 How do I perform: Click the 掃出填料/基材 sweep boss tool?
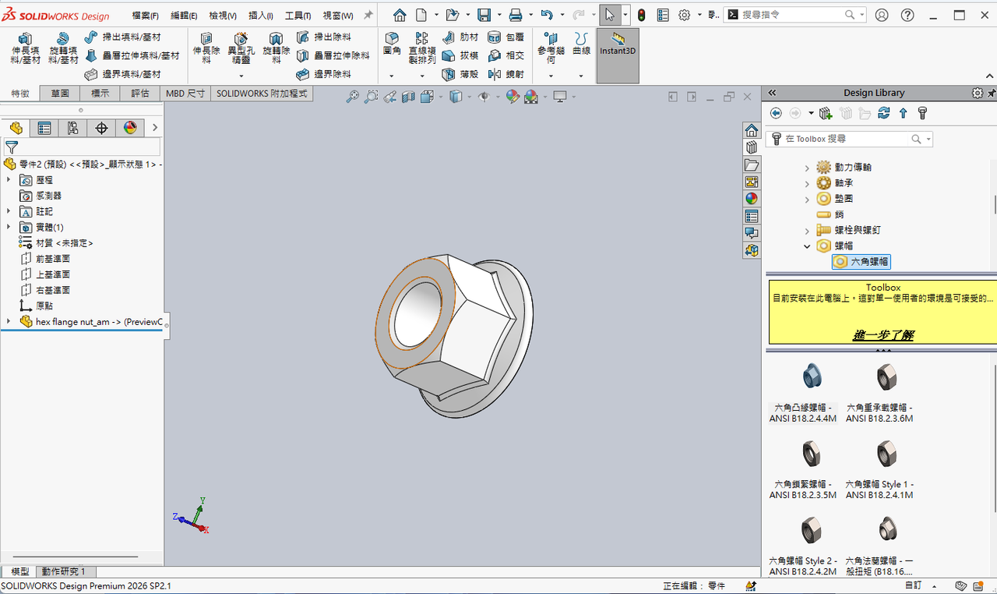click(x=122, y=37)
